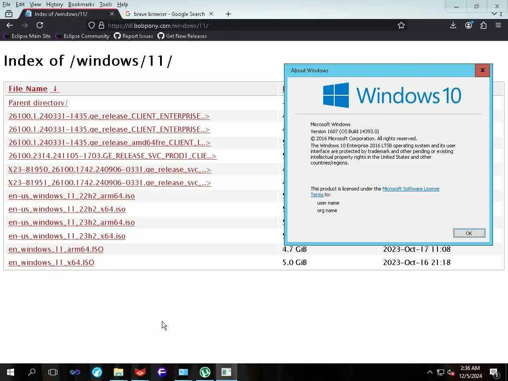508x381 pixels.
Task: Show hidden system tray icons
Action: [x=430, y=372]
